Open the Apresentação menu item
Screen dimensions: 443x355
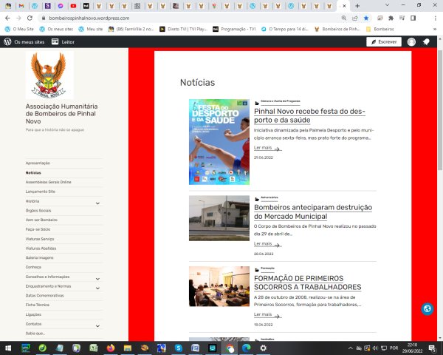tap(38, 163)
